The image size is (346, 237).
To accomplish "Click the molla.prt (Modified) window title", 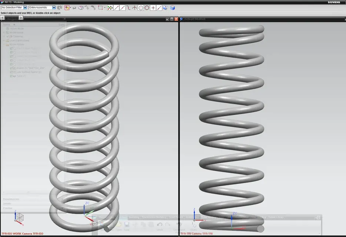I will [195, 19].
